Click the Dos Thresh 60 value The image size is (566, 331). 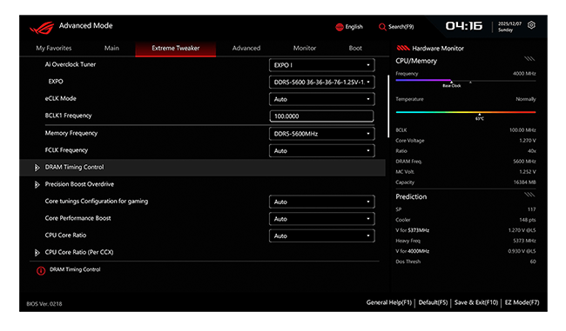point(533,261)
